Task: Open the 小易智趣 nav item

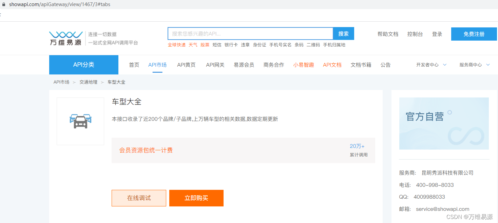Action: (x=304, y=65)
